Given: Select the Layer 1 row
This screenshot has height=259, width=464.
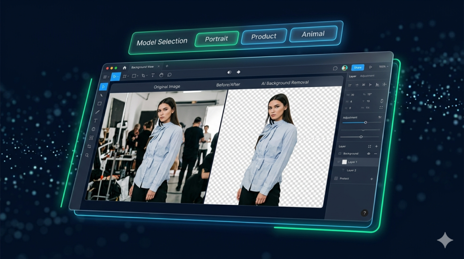Looking at the screenshot, I should 357,162.
